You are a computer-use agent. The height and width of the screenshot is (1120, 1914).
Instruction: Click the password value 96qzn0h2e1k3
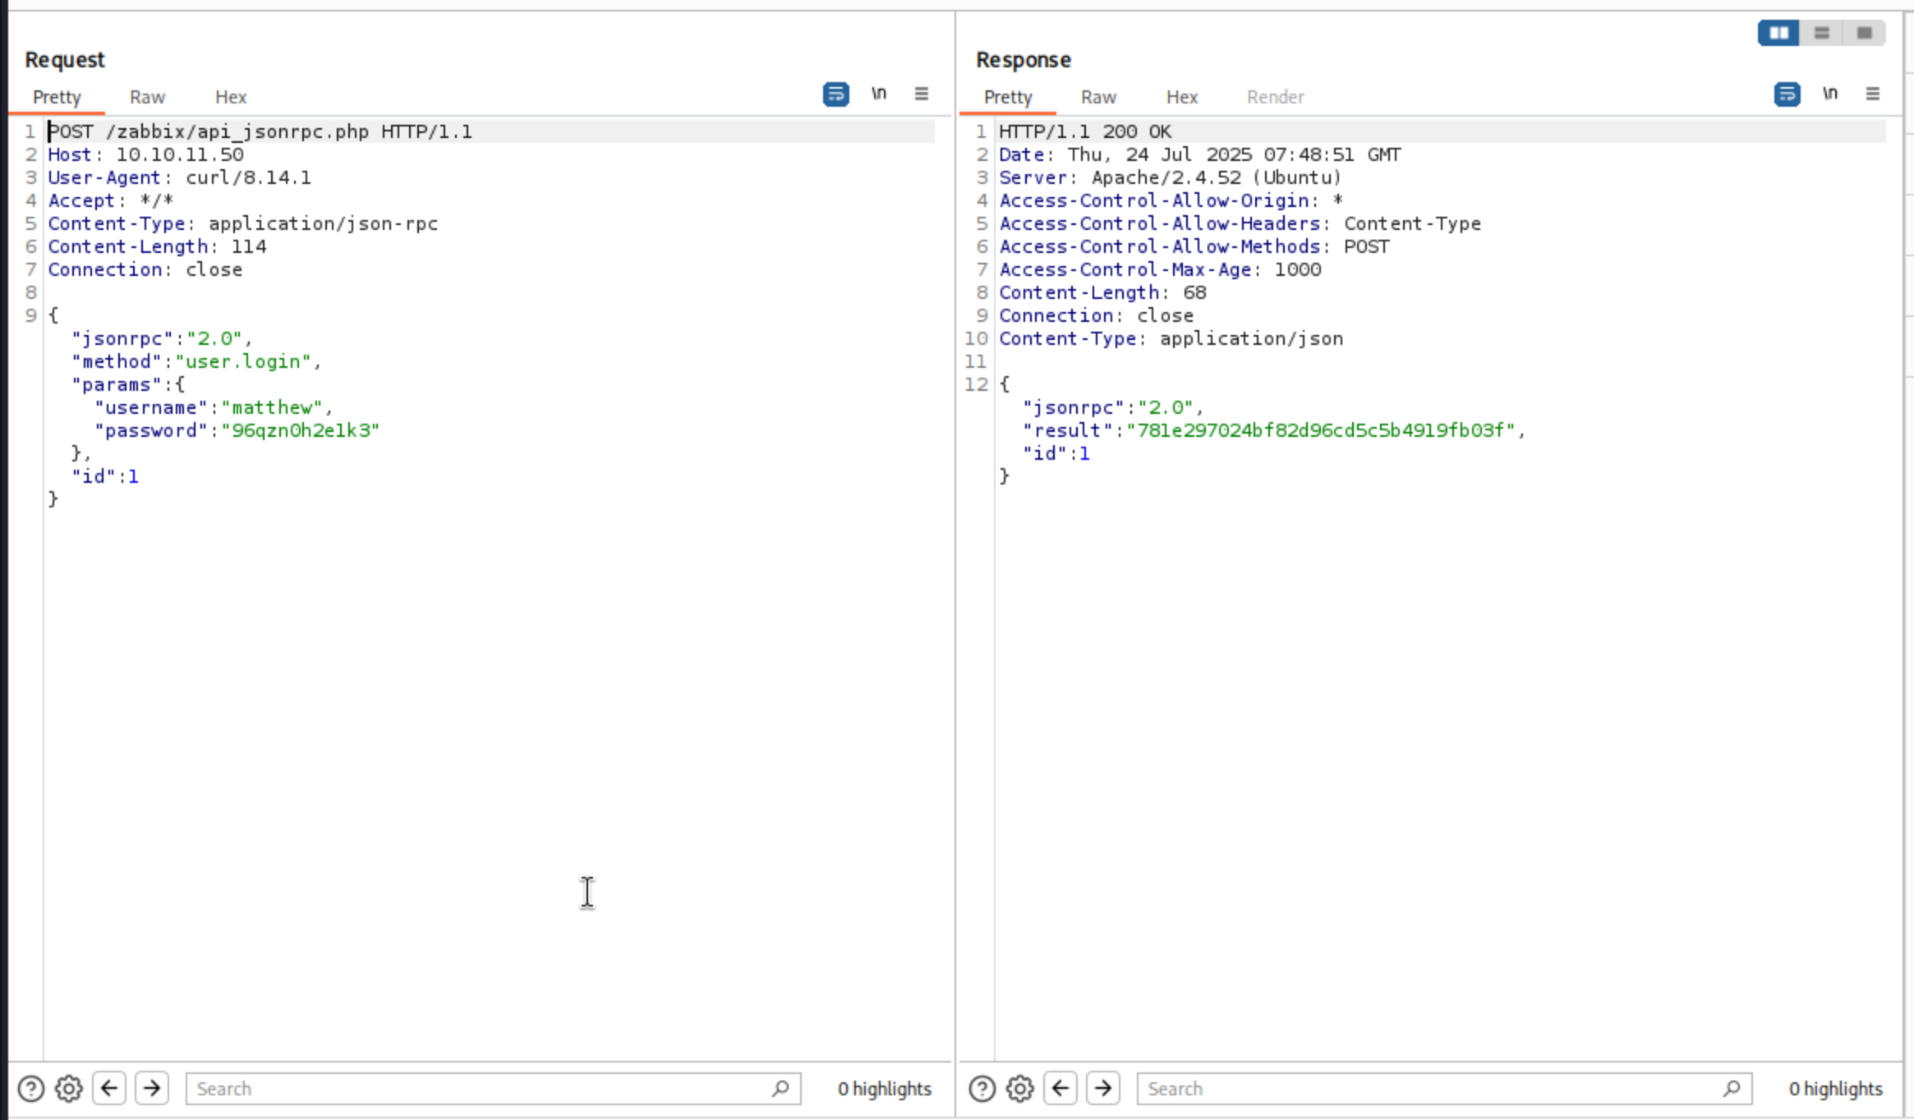pyautogui.click(x=300, y=430)
